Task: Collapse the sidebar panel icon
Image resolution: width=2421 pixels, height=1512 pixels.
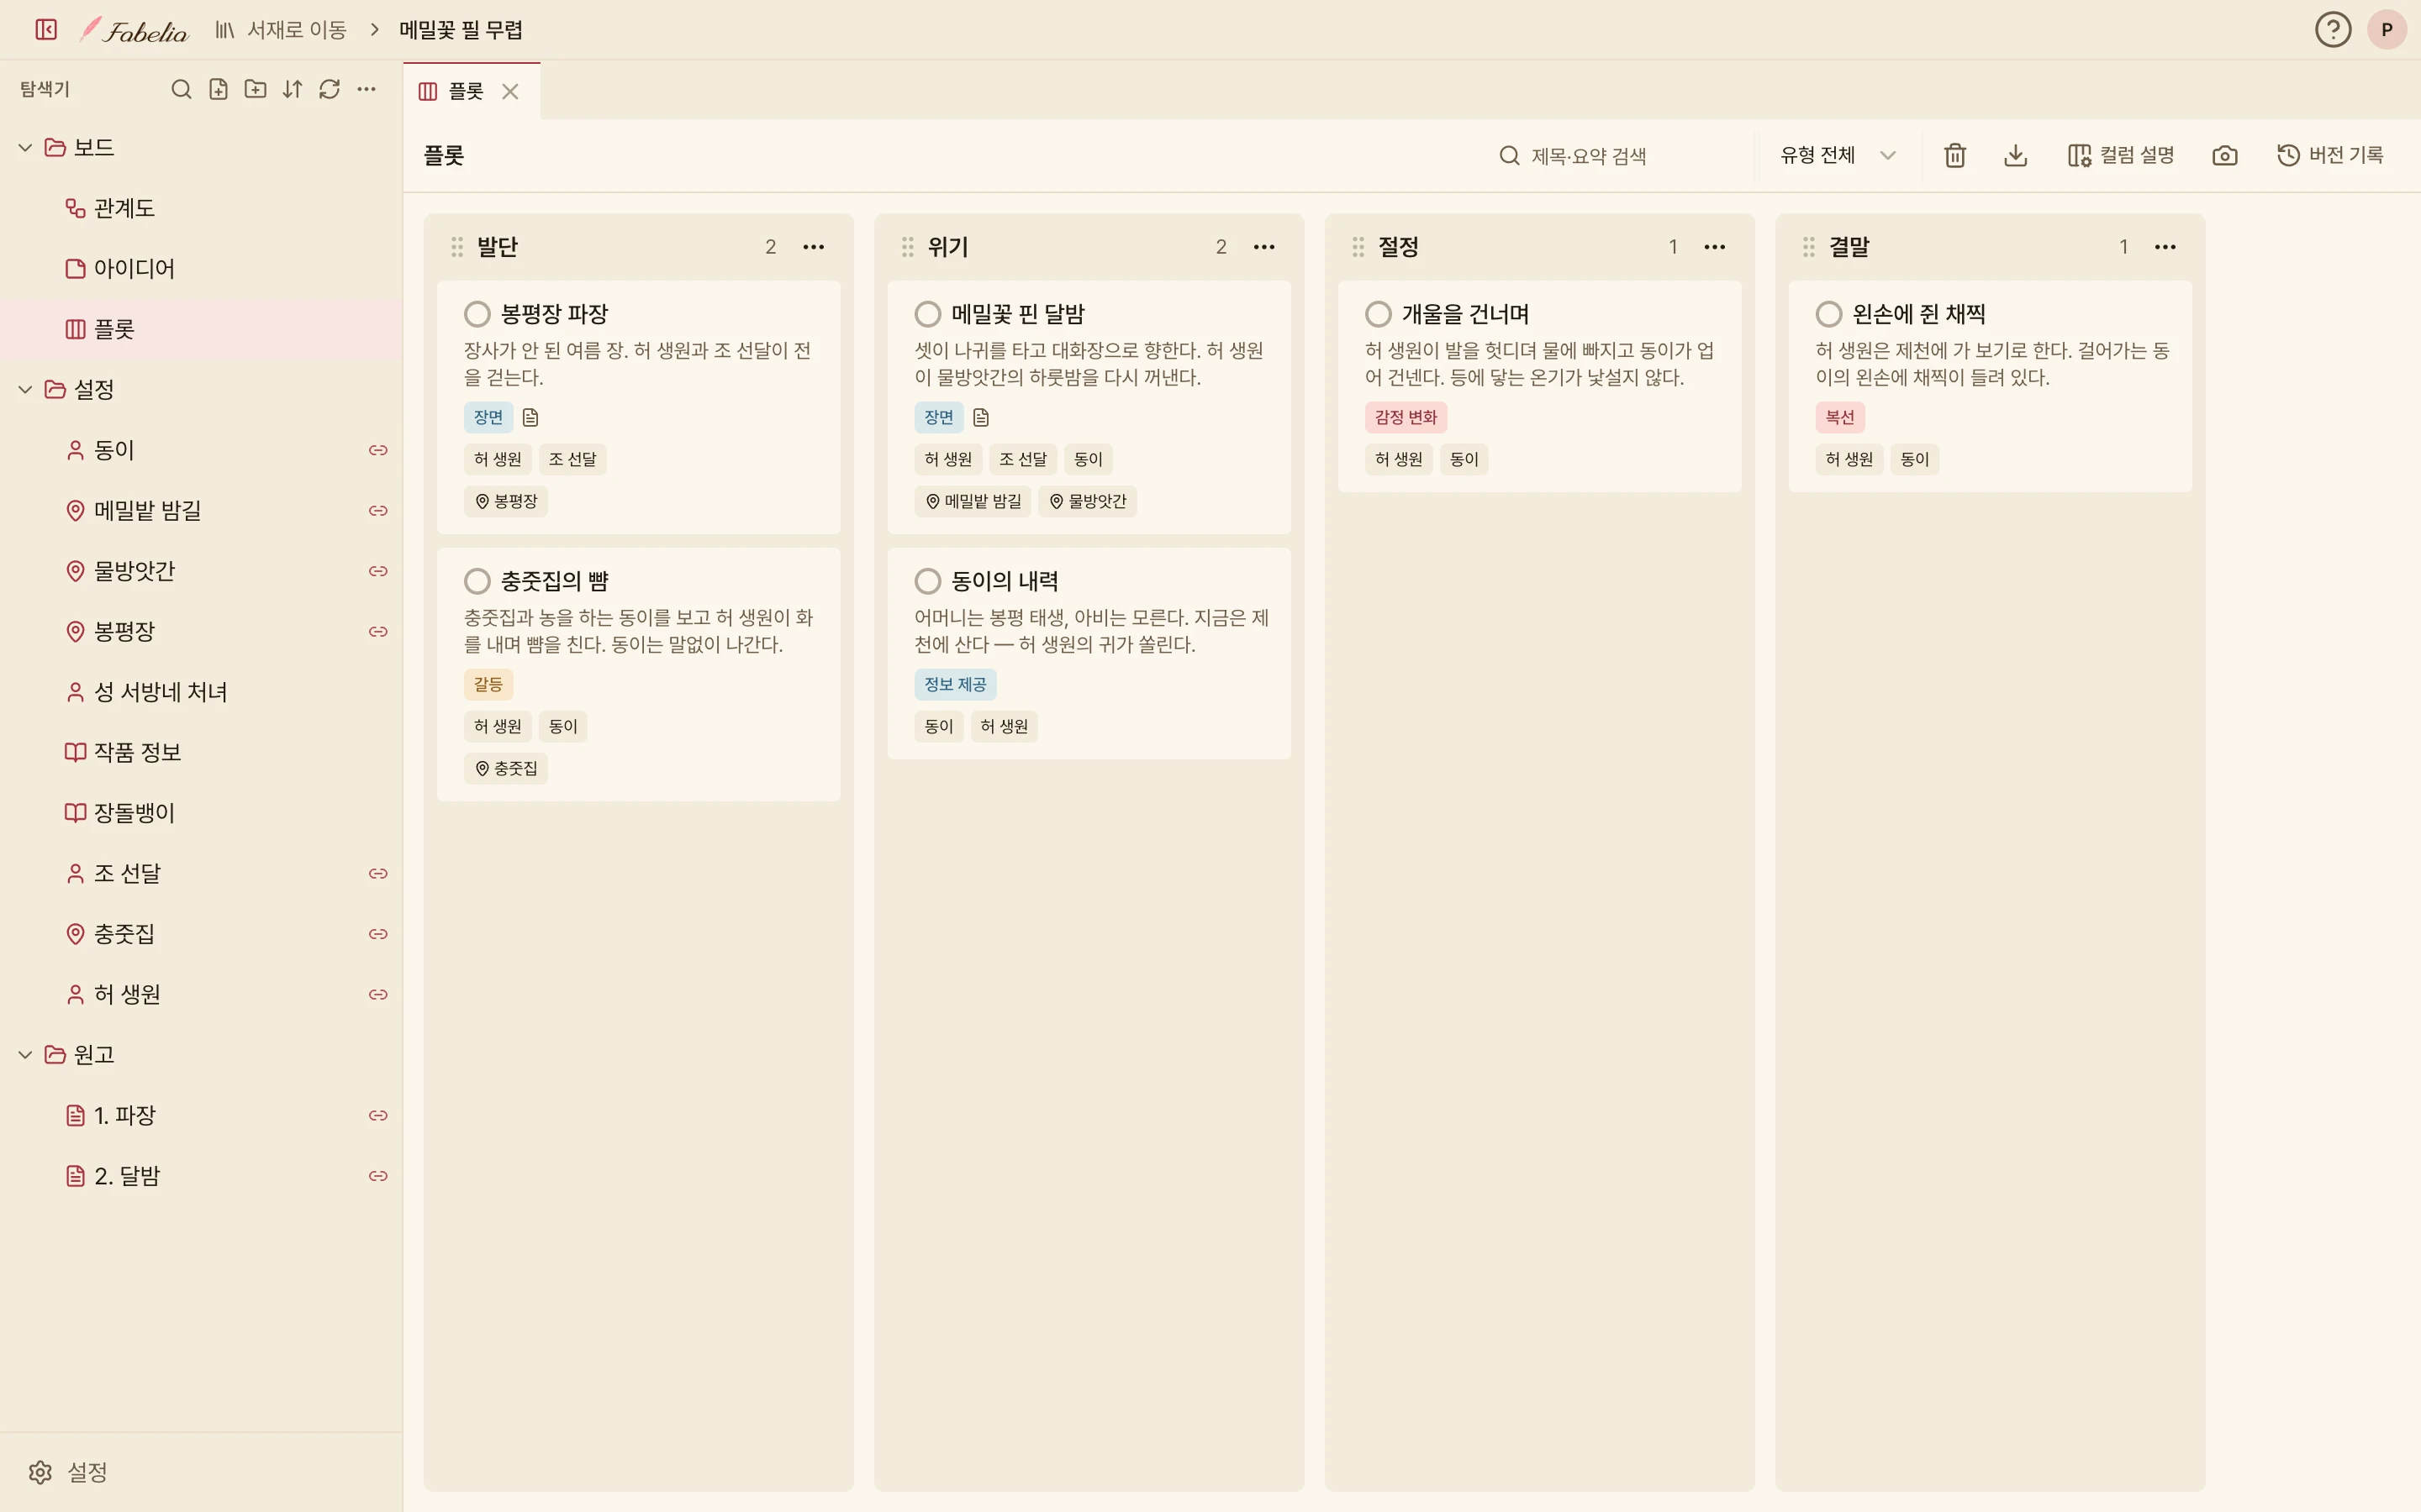Action: tap(46, 30)
